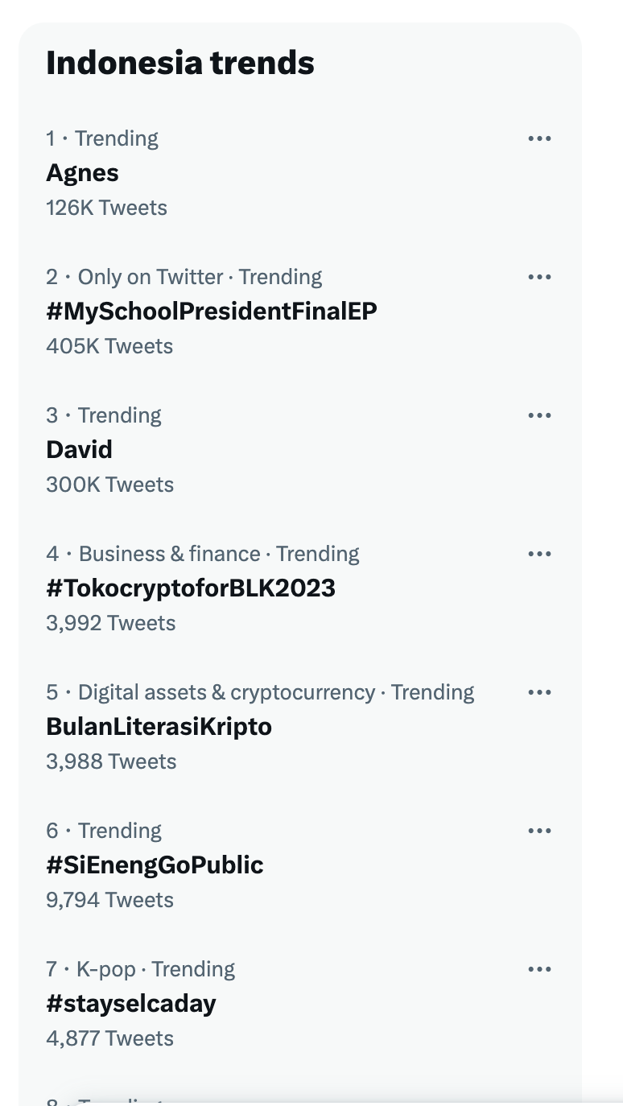Open the Agnes trending topic
The height and width of the screenshot is (1106, 623).
(82, 173)
